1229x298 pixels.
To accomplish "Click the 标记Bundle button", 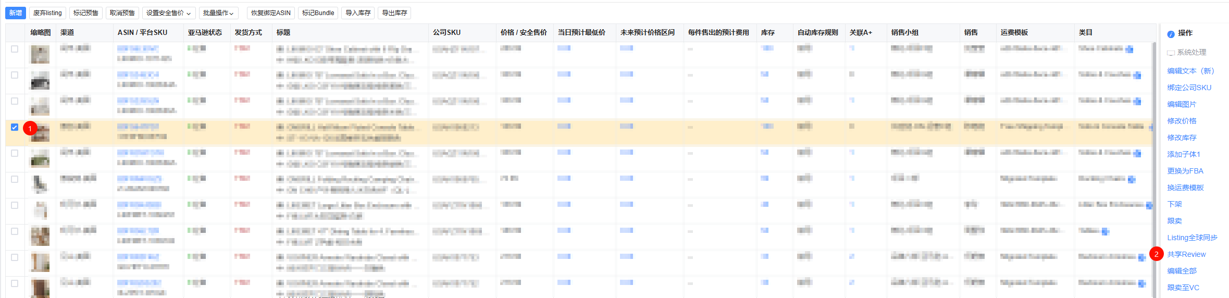I will click(x=318, y=13).
